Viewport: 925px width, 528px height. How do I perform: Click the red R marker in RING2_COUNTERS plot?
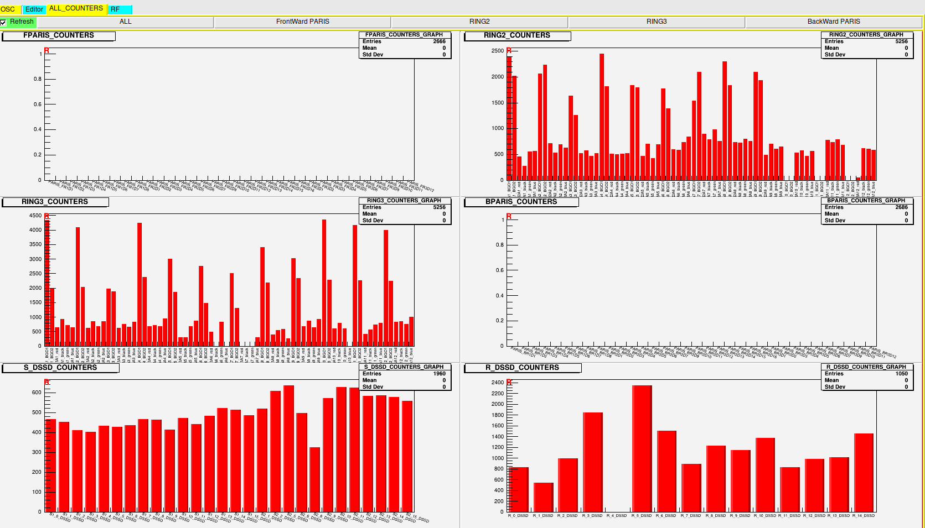pyautogui.click(x=509, y=51)
